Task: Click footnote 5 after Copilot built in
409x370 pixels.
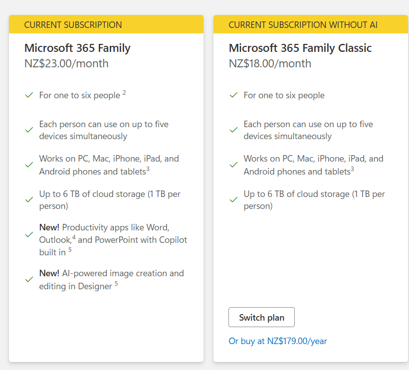Action: pos(70,250)
